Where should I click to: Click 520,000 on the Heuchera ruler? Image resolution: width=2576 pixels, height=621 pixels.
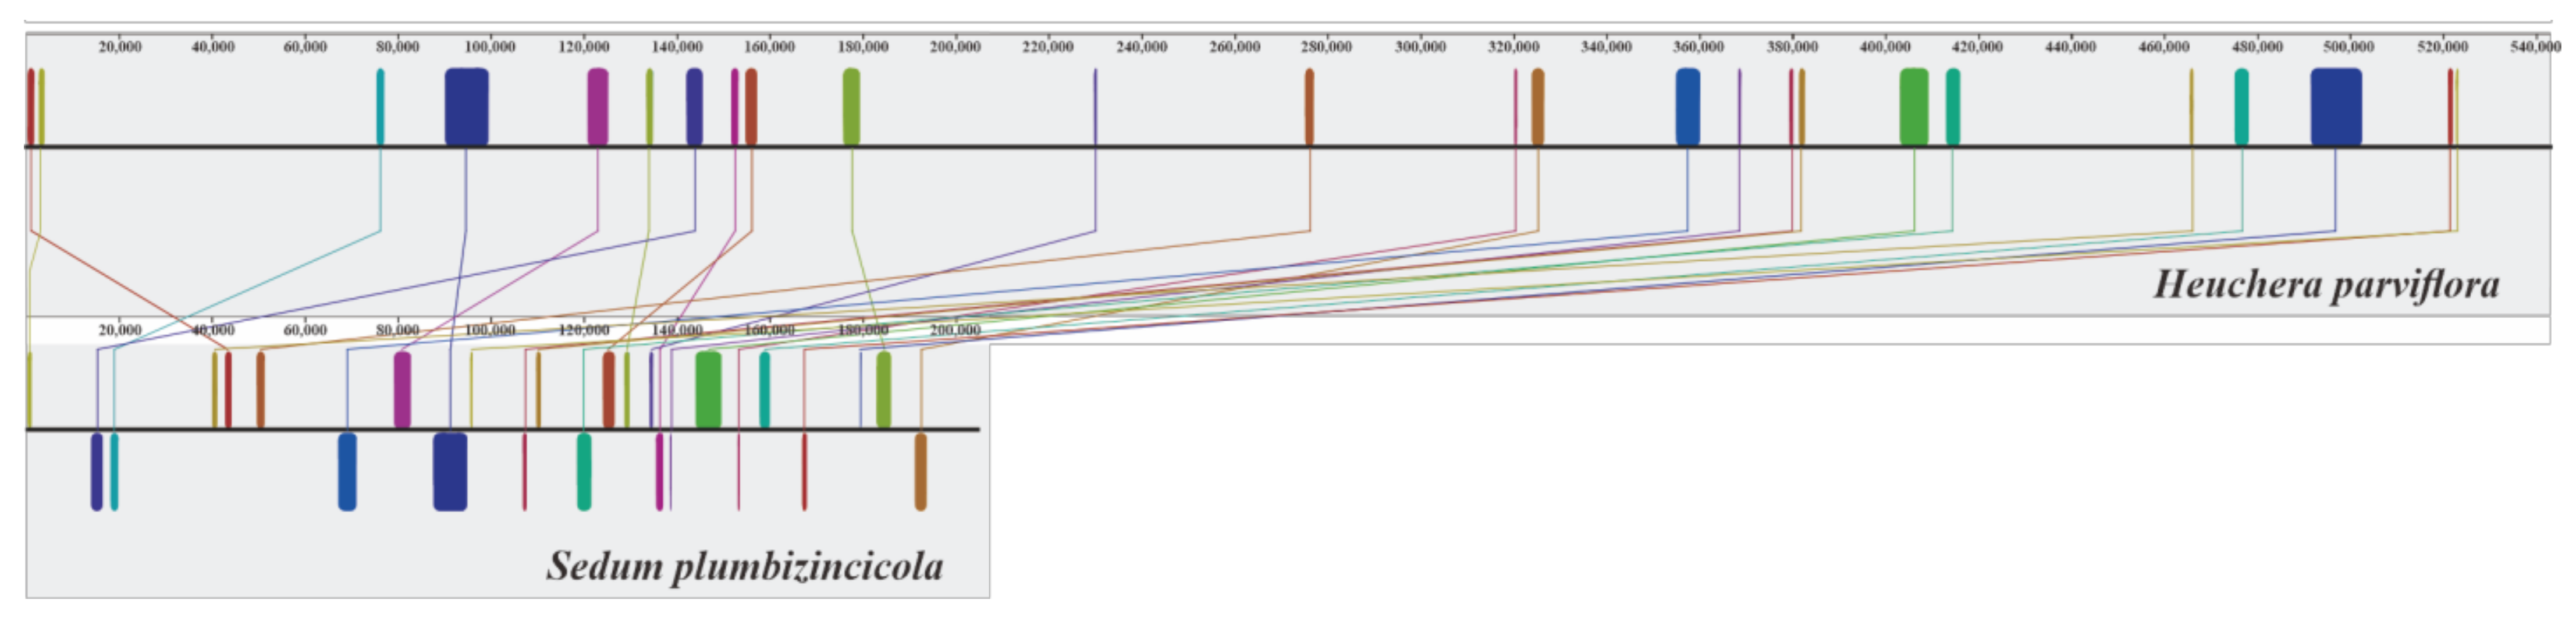click(x=2442, y=46)
